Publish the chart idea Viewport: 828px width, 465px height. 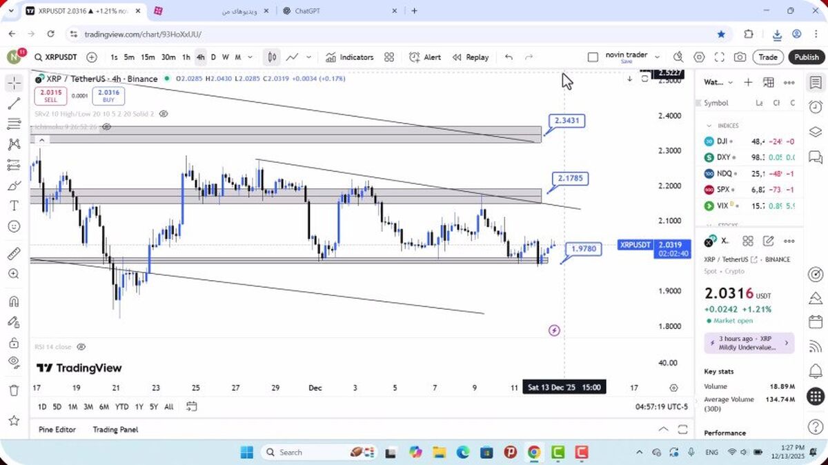[806, 57]
